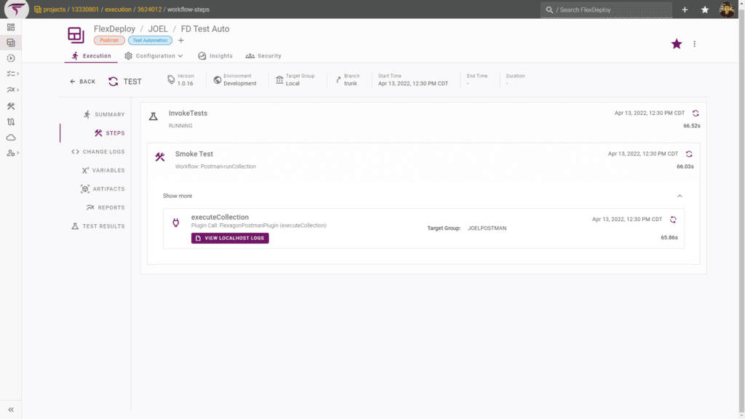
Task: Click the version 1.0.16 value
Action: [186, 84]
